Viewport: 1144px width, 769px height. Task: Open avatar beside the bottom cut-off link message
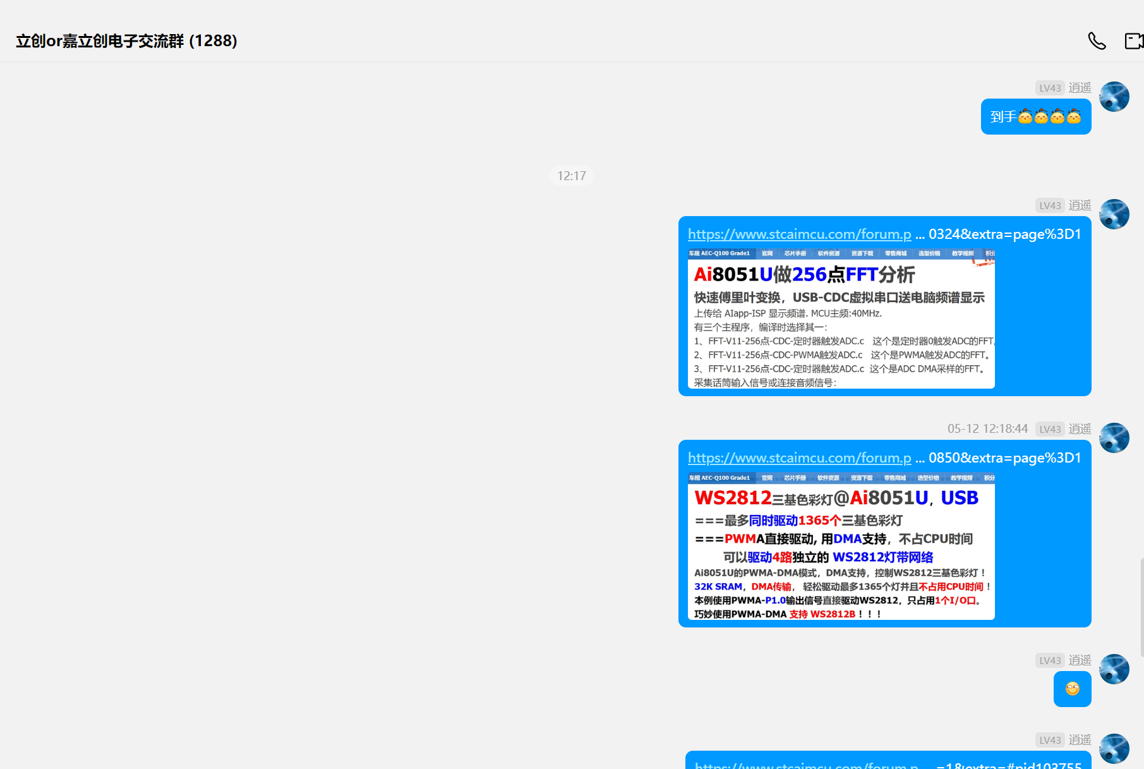click(1114, 749)
